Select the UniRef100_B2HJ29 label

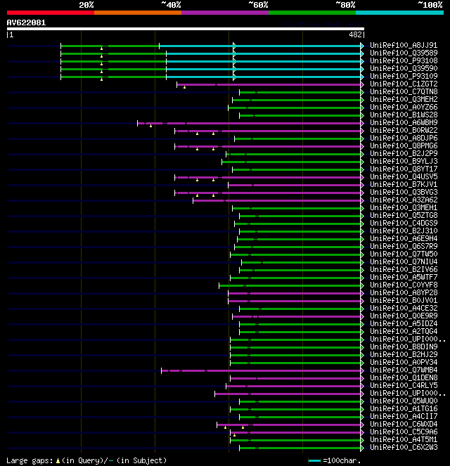[x=404, y=354]
